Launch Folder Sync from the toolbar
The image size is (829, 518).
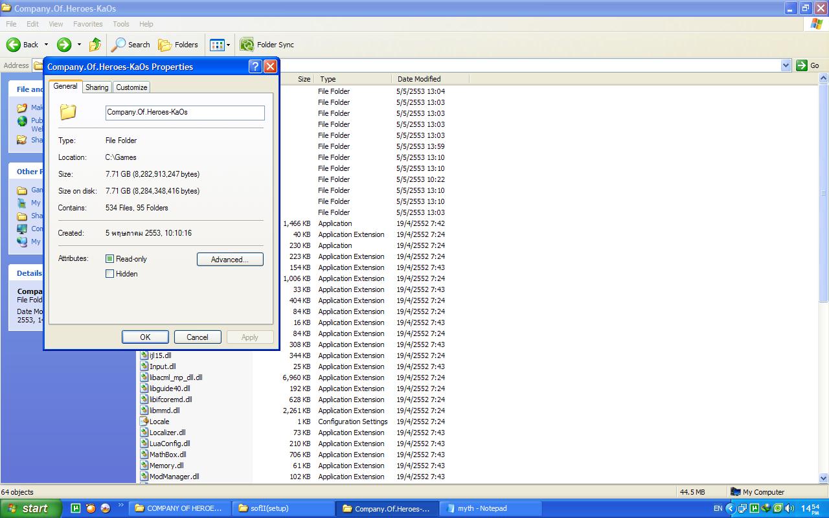(x=267, y=45)
